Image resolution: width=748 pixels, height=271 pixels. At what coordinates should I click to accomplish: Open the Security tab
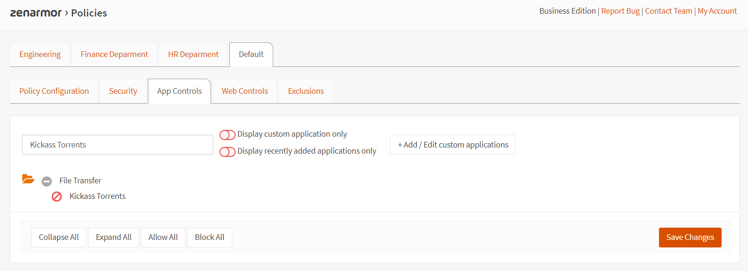[x=123, y=91]
